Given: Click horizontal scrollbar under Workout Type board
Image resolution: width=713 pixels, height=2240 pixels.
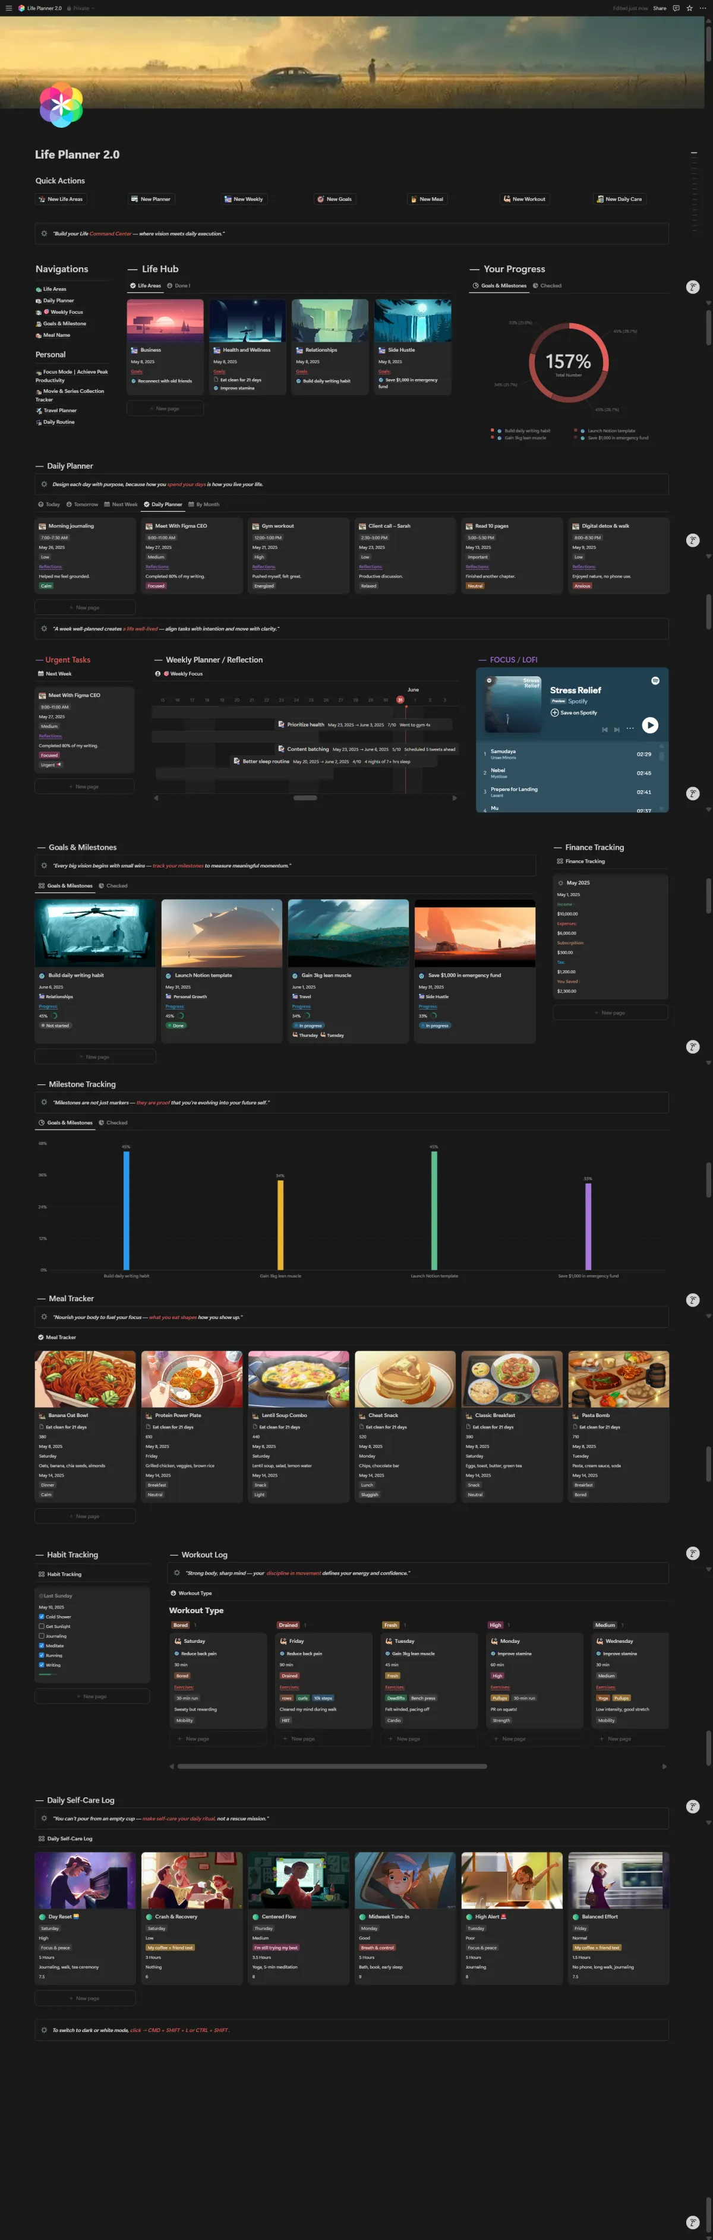Looking at the screenshot, I should pyautogui.click(x=332, y=1766).
